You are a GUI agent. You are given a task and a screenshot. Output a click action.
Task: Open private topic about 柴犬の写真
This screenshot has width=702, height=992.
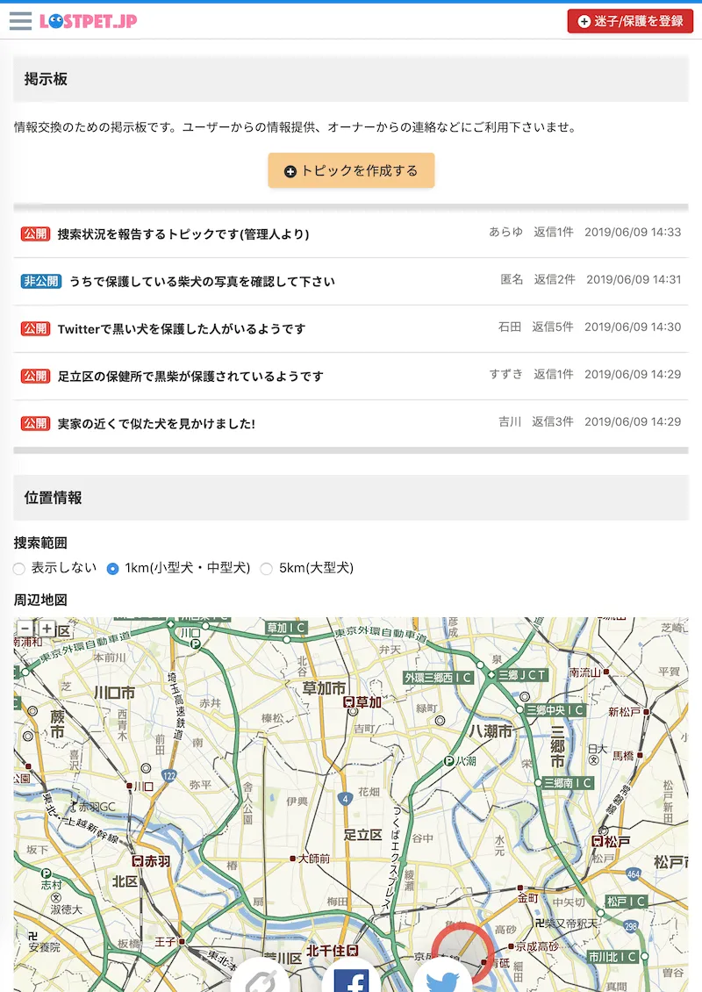[202, 281]
